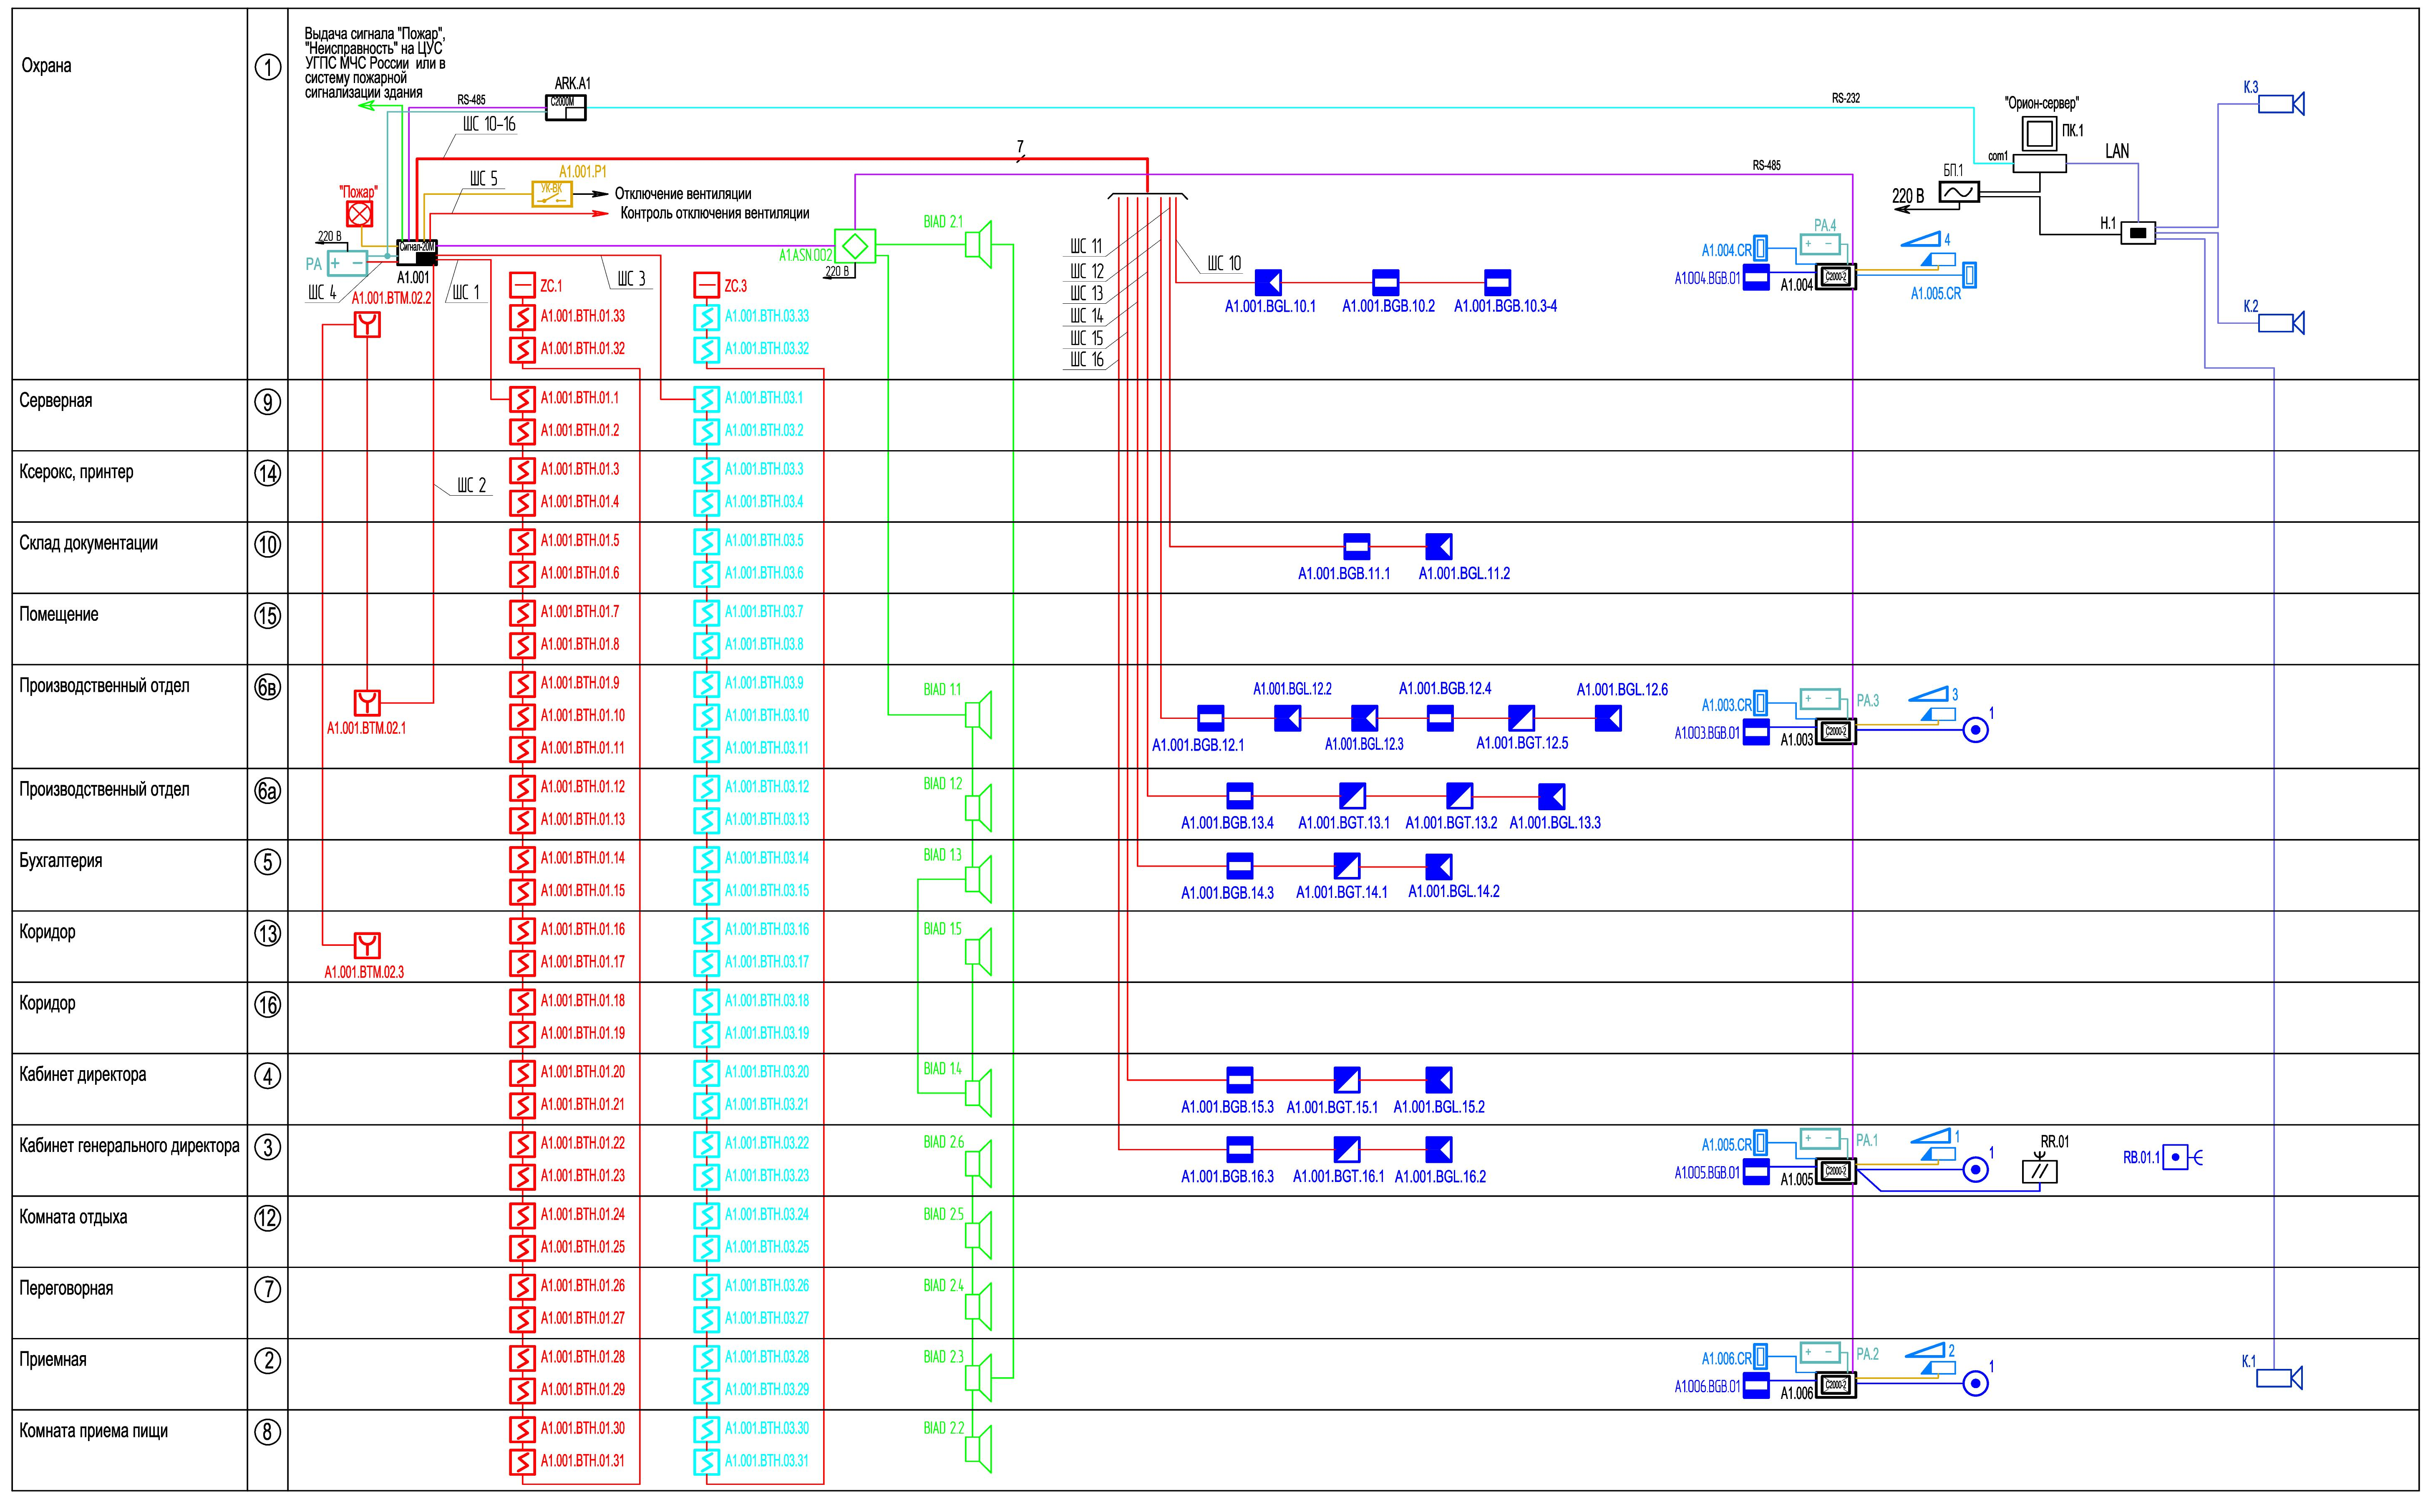This screenshot has width=2433, height=1512.
Task: Select the blue block A1.003.BGB.01
Action: (x=1756, y=732)
